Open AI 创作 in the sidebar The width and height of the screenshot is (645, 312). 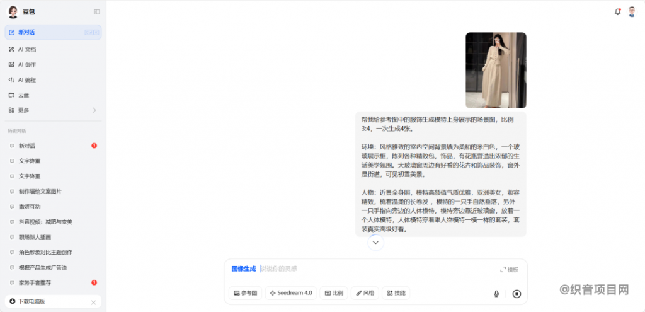[53, 65]
